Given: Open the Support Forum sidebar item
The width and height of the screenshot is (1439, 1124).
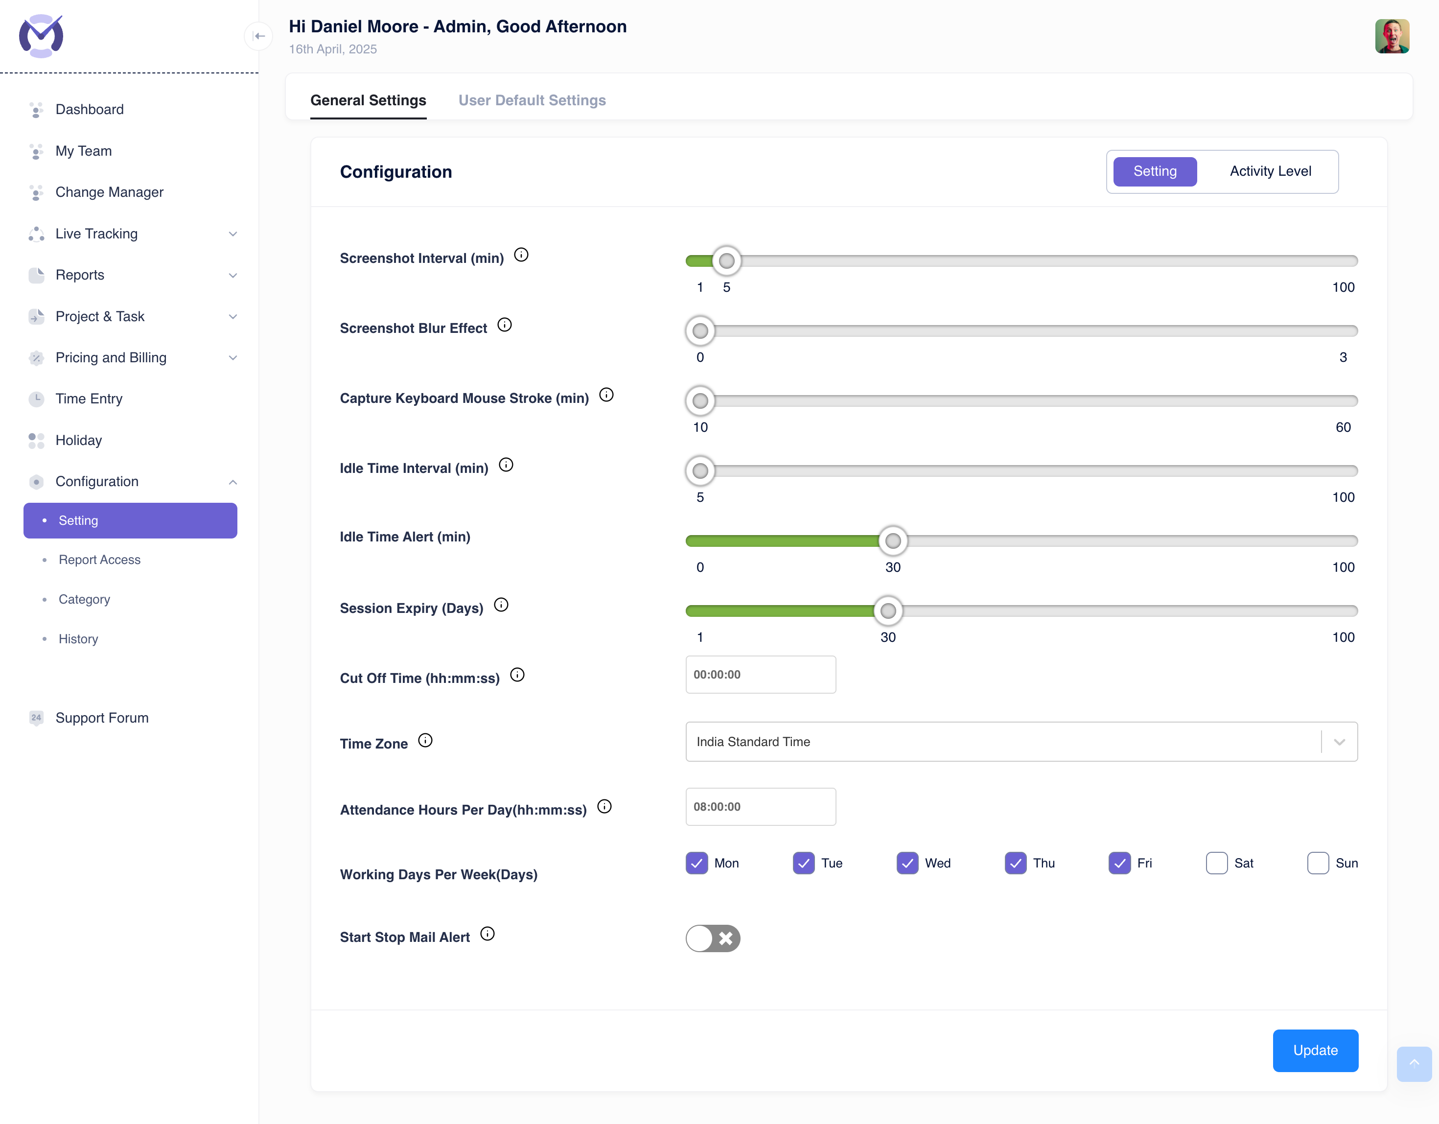Looking at the screenshot, I should pos(102,718).
